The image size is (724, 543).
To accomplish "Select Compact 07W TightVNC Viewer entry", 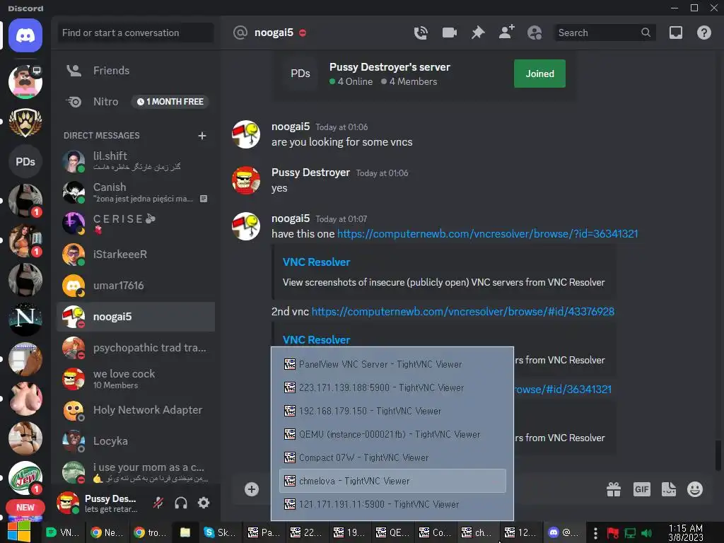I will click(x=392, y=457).
